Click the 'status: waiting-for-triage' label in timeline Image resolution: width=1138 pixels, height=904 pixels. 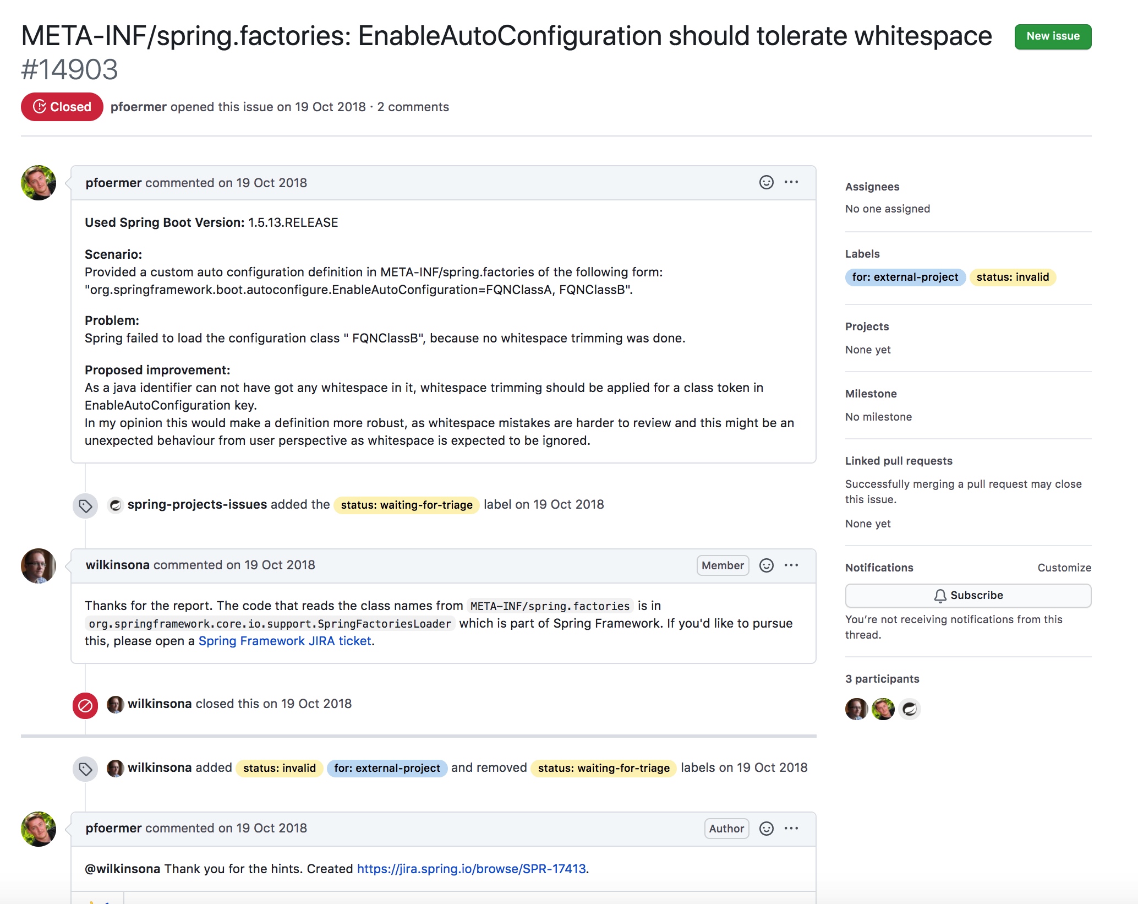(406, 505)
